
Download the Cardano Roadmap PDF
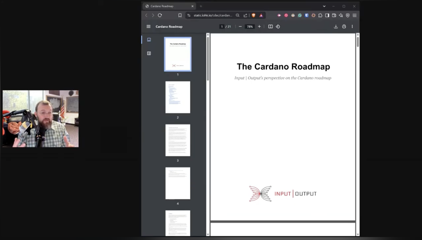(336, 27)
